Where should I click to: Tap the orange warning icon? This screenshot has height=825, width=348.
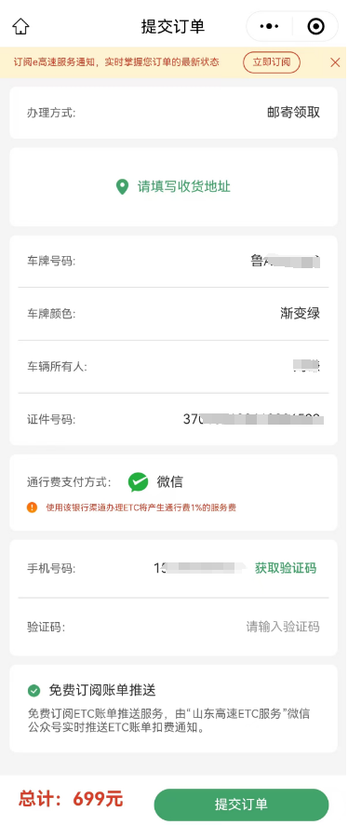pos(32,507)
